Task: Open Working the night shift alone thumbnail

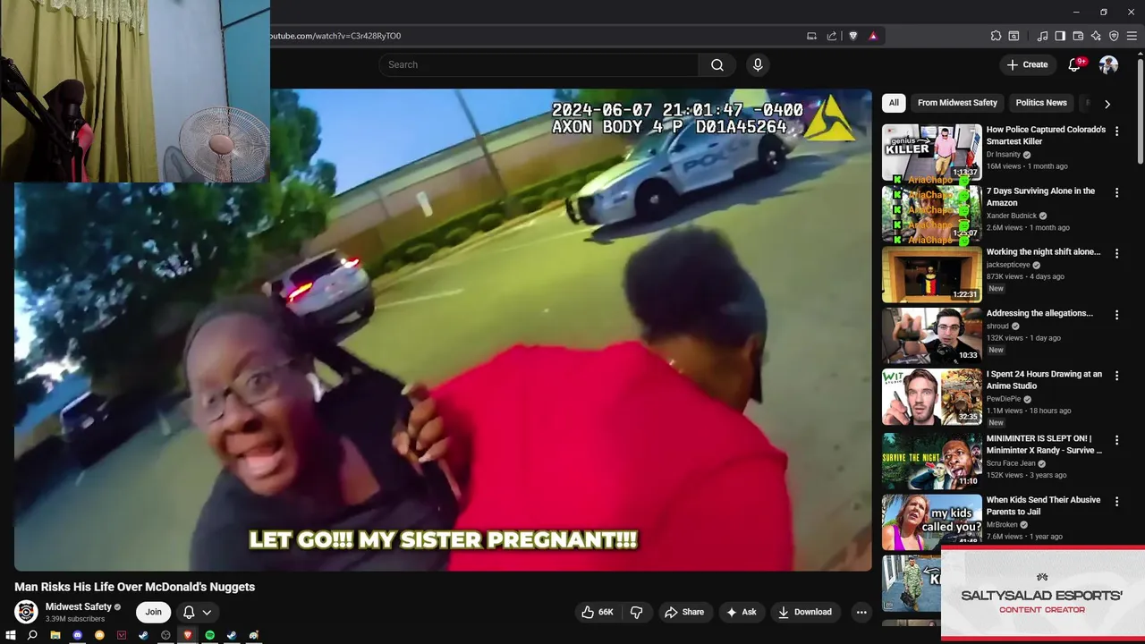Action: click(x=932, y=275)
